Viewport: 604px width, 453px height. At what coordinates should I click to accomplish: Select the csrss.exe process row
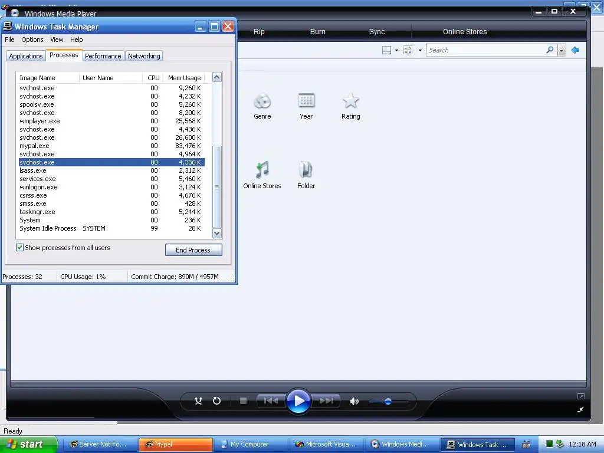point(111,195)
